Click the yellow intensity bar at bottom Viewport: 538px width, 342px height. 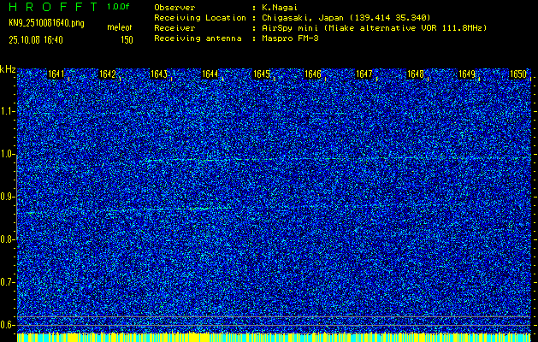pyautogui.click(x=269, y=338)
